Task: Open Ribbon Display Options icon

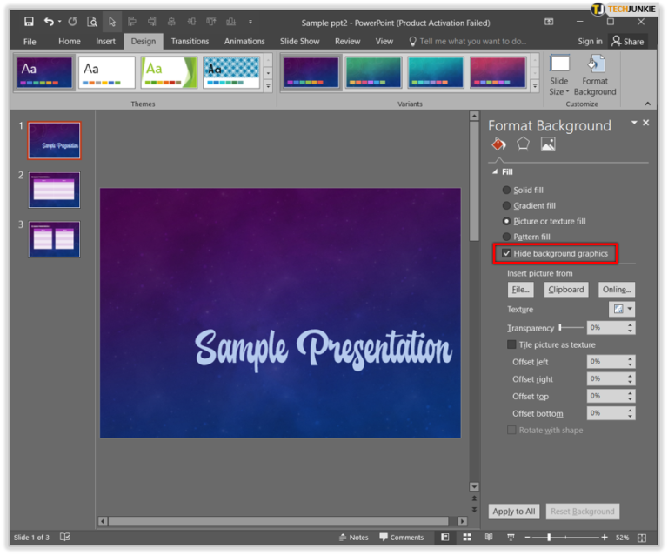Action: (x=549, y=22)
